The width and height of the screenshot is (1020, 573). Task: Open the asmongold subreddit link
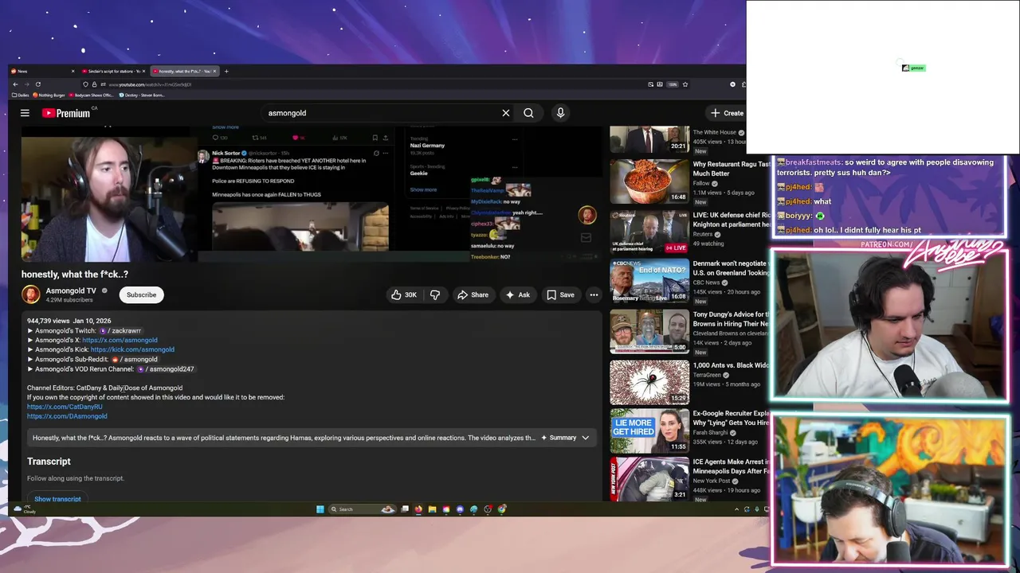point(135,359)
